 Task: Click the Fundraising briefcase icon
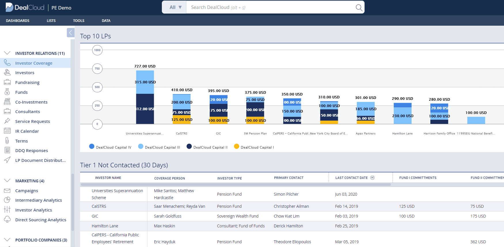point(7,82)
